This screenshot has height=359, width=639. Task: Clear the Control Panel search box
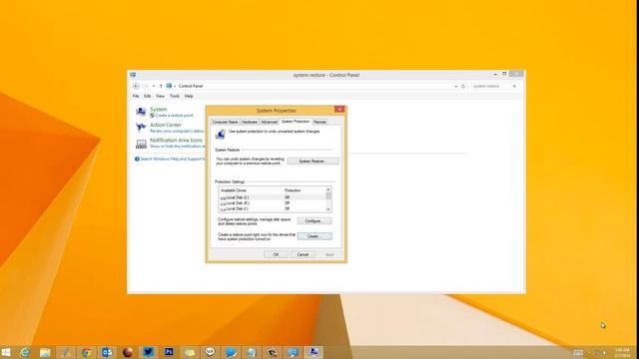[x=514, y=87]
